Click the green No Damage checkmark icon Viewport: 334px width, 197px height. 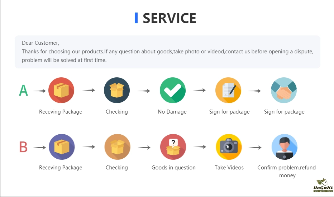point(172,90)
